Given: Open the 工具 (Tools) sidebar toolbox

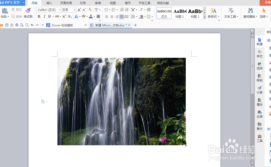Looking at the screenshot, I should (259, 138).
